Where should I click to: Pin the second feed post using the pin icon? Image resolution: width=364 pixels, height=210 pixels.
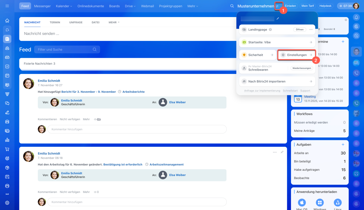click(282, 152)
